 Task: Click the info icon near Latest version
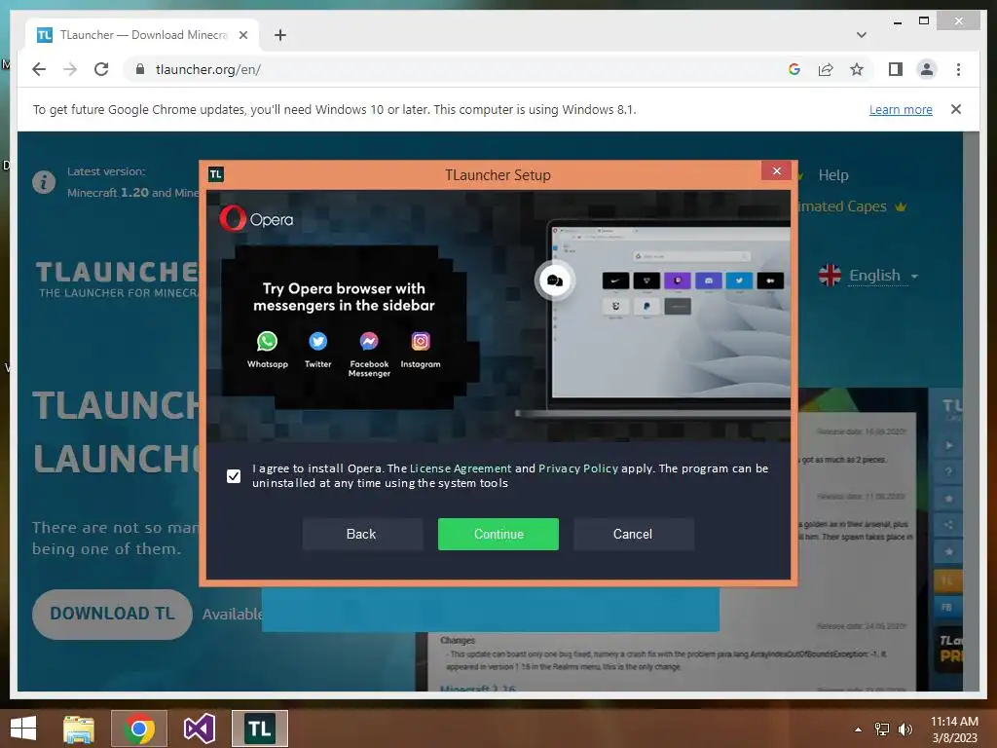tap(44, 182)
